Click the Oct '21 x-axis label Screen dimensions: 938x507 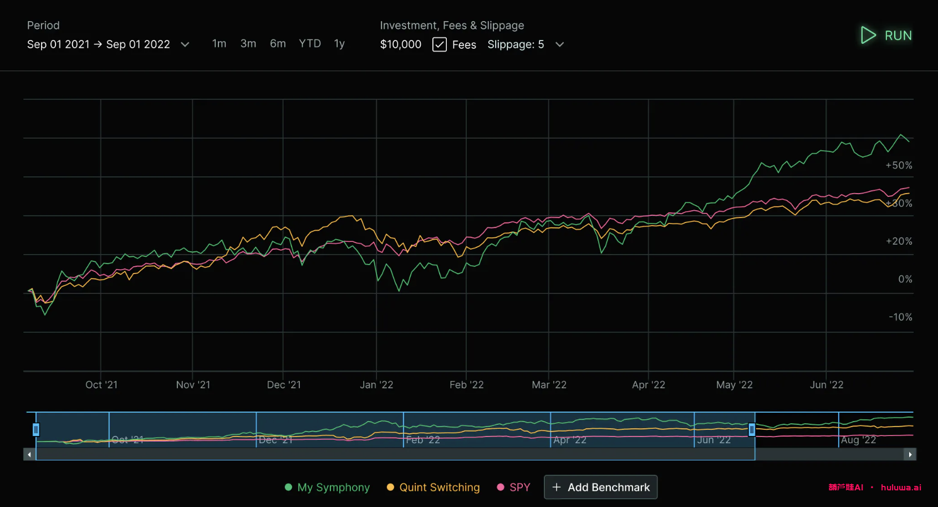point(101,385)
